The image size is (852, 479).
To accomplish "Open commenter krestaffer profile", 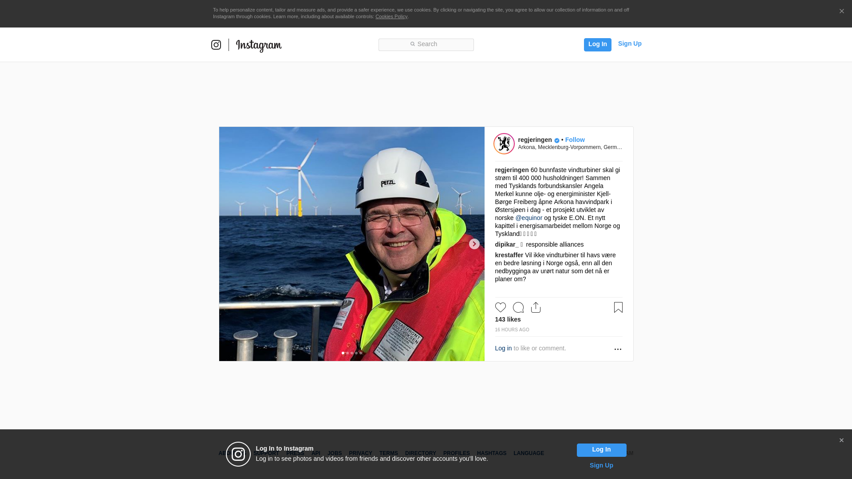I will pyautogui.click(x=509, y=255).
